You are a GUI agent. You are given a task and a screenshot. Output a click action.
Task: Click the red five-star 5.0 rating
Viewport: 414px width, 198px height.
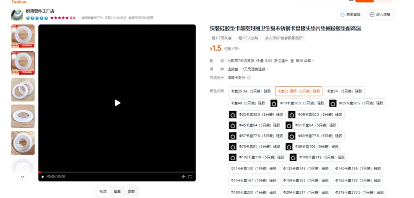[63, 18]
